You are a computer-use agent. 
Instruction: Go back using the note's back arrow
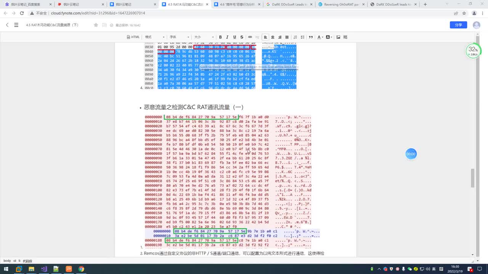[x=7, y=25]
